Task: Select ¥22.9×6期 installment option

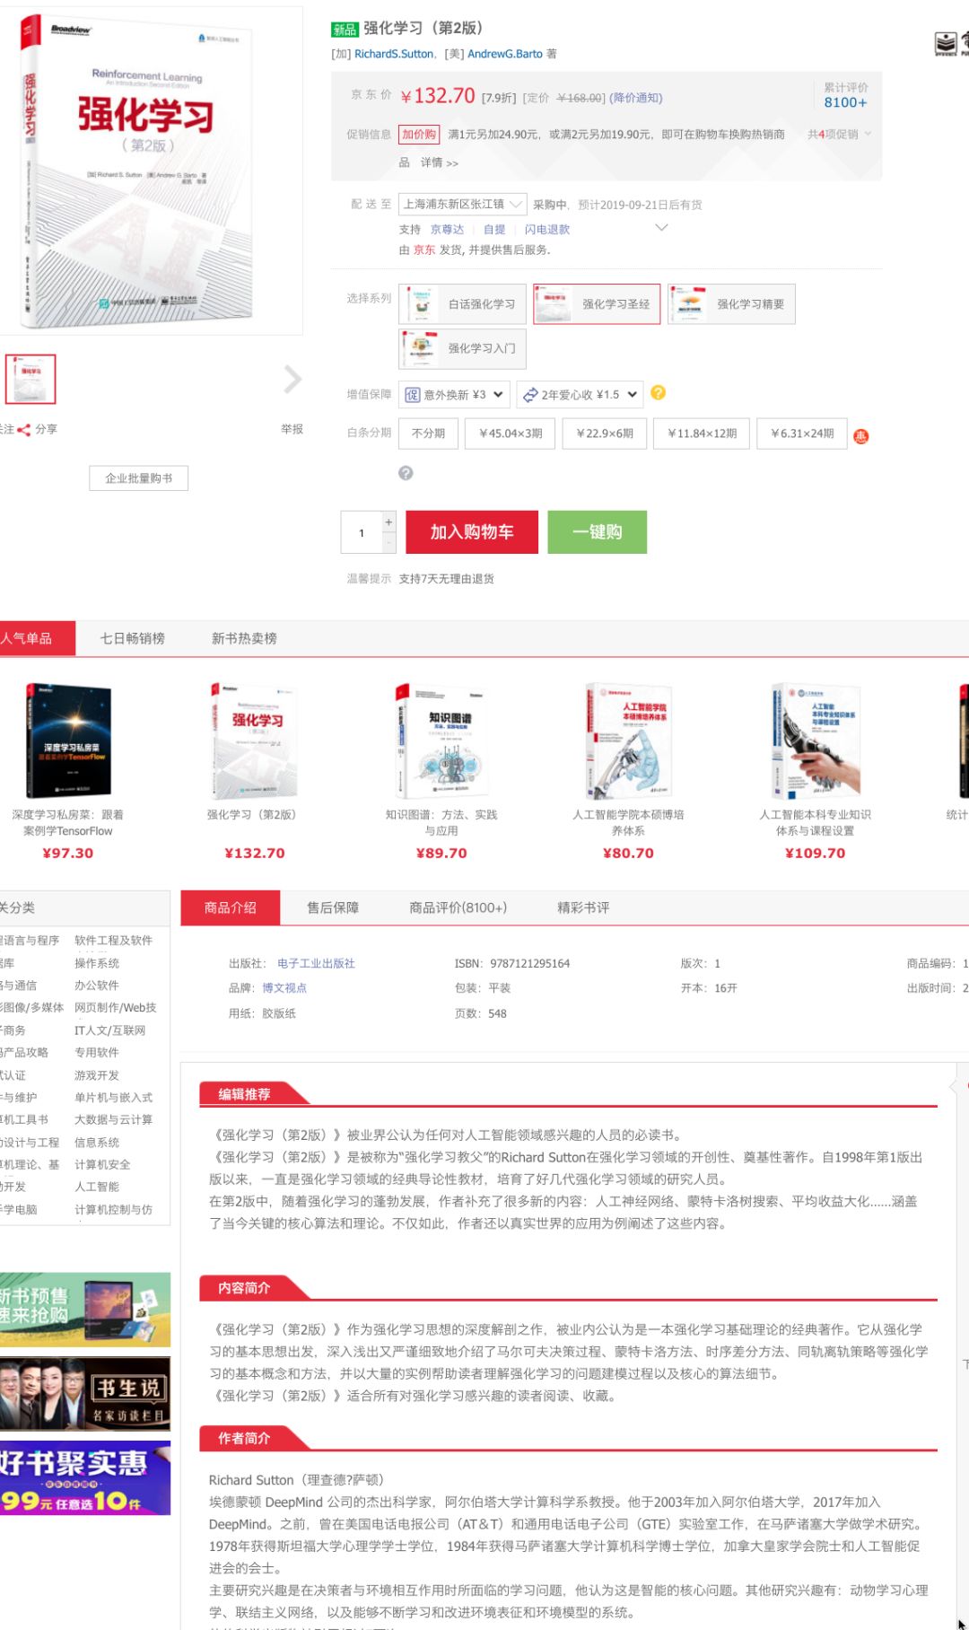Action: tap(605, 434)
